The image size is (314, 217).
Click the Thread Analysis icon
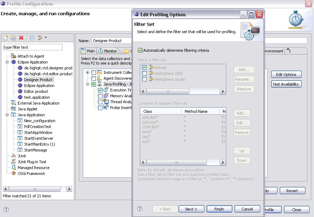click(106, 101)
